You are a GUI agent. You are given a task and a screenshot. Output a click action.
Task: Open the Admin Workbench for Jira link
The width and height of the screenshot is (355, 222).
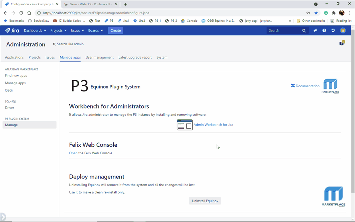click(x=213, y=125)
